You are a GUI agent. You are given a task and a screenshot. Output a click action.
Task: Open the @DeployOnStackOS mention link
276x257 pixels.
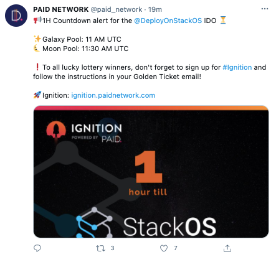[x=168, y=21]
